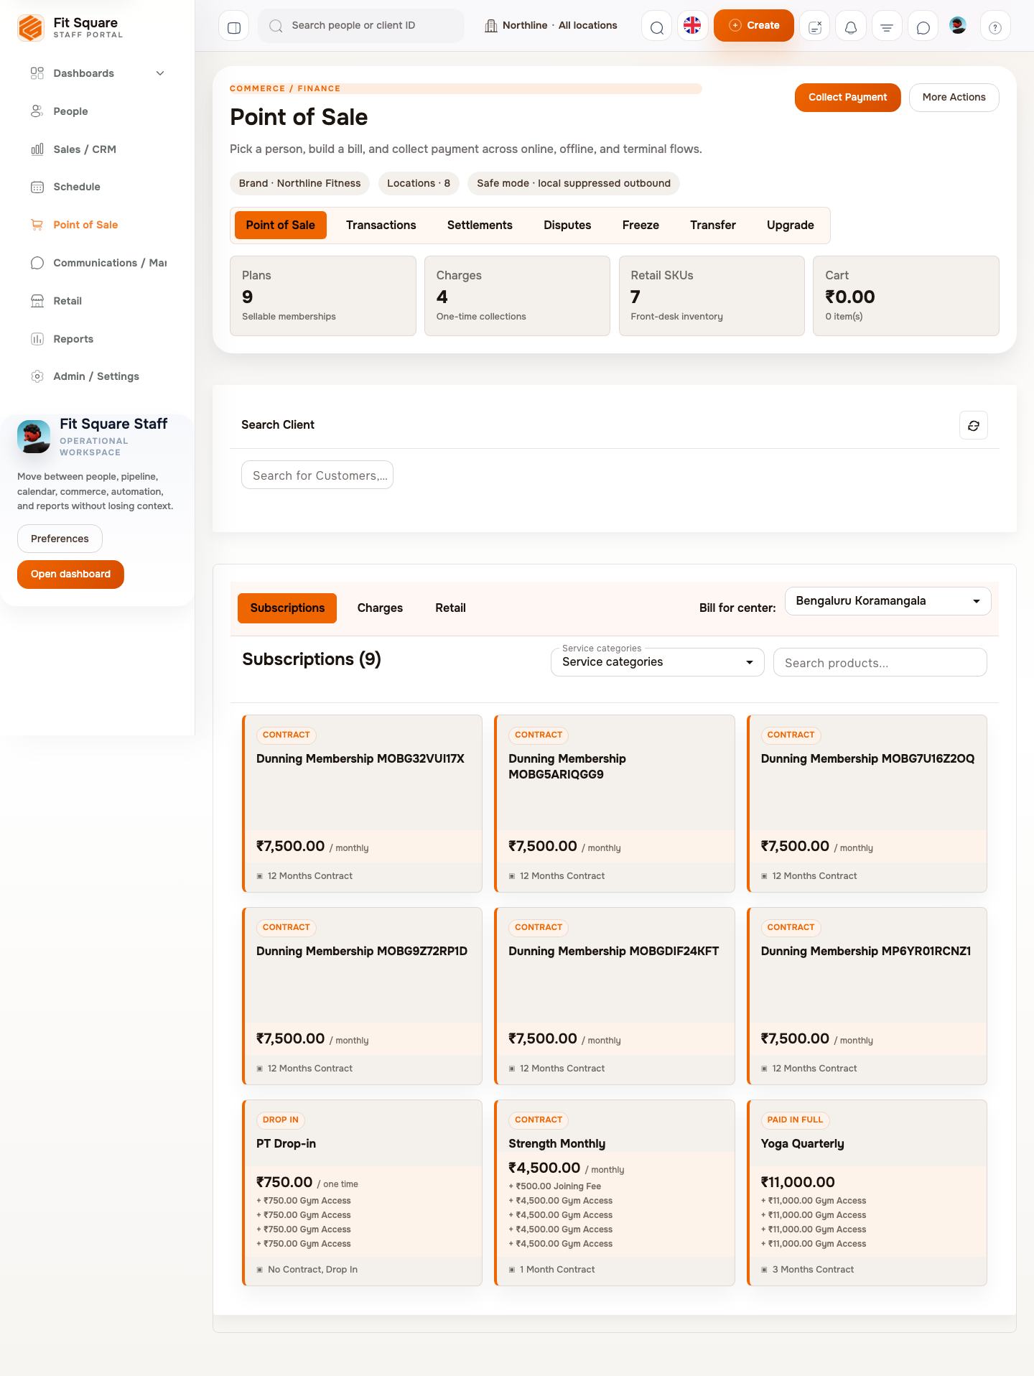Select the PT Drop-in card
1034x1376 pixels.
coord(362,1193)
